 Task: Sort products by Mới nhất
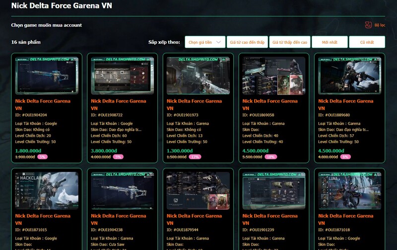330,42
